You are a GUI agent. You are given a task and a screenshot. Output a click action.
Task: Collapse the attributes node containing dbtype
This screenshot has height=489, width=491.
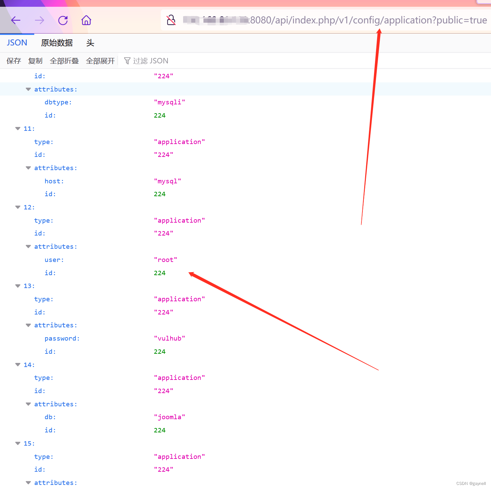[28, 89]
